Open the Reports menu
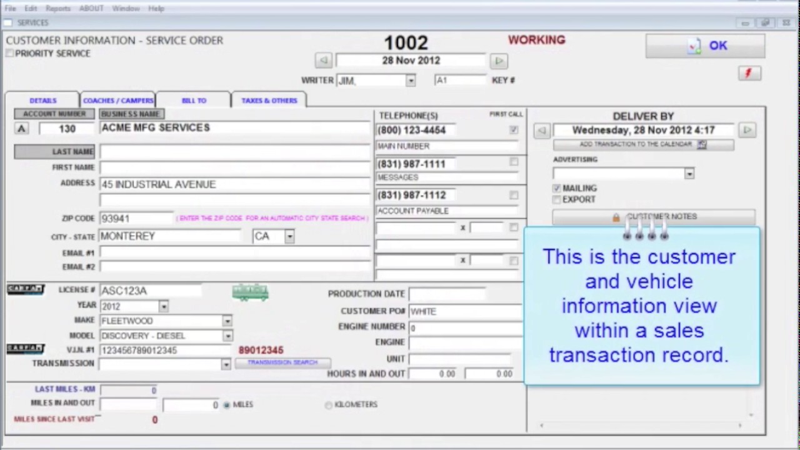800x450 pixels. tap(58, 8)
